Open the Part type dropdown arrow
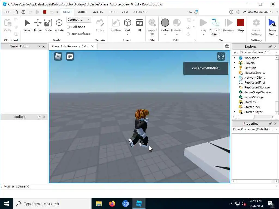Image resolution: width=279 pixels, height=209 pixels. click(x=128, y=35)
